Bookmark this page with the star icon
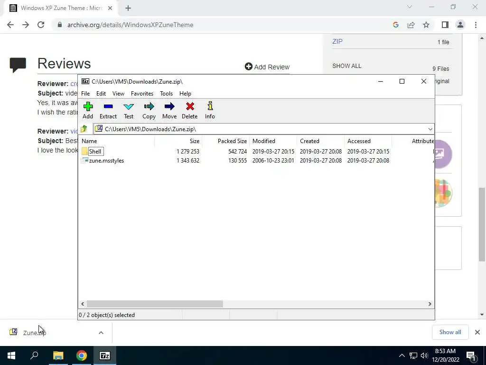 [426, 25]
